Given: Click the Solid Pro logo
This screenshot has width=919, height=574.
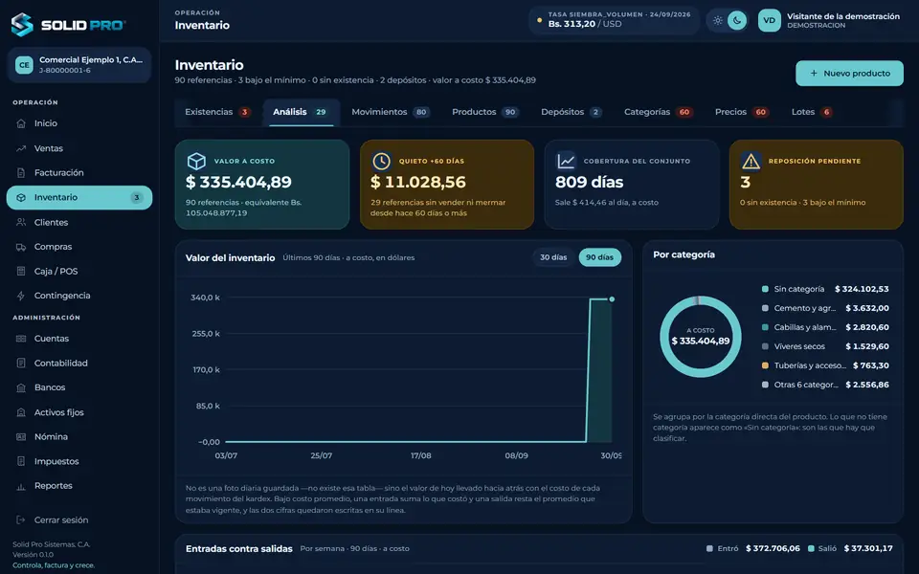Looking at the screenshot, I should coord(68,25).
